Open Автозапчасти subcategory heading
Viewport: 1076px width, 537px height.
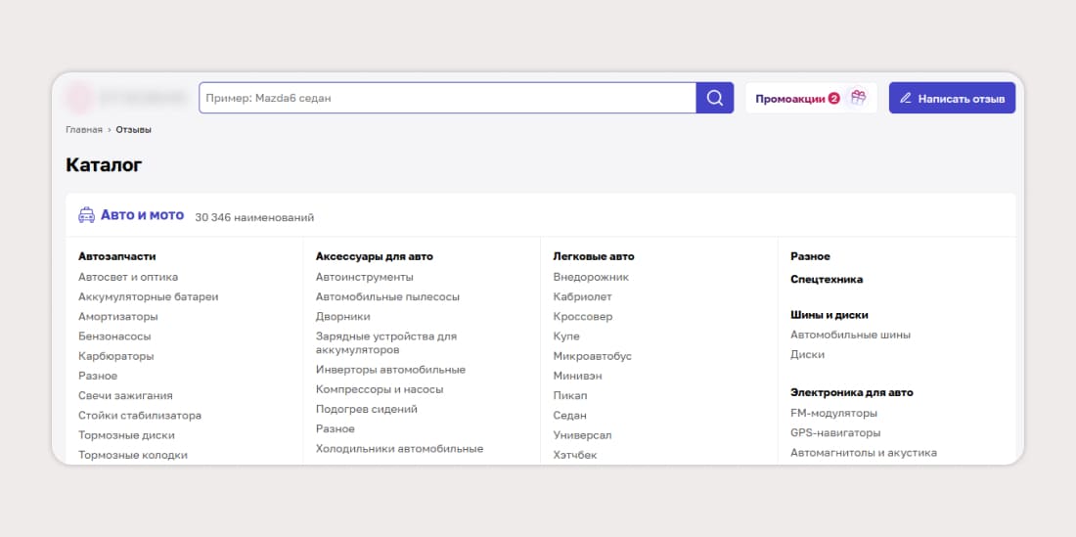(x=116, y=256)
